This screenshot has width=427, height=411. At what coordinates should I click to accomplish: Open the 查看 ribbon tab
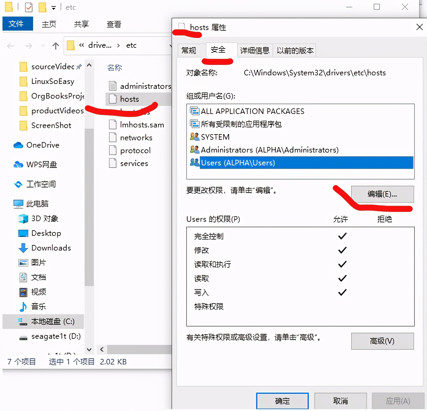tap(114, 24)
